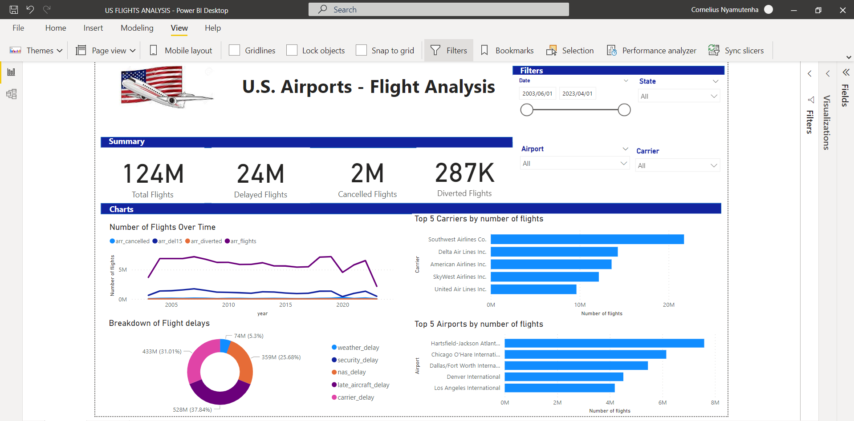This screenshot has width=854, height=421.
Task: Click the Filters ribbon button
Action: click(448, 50)
